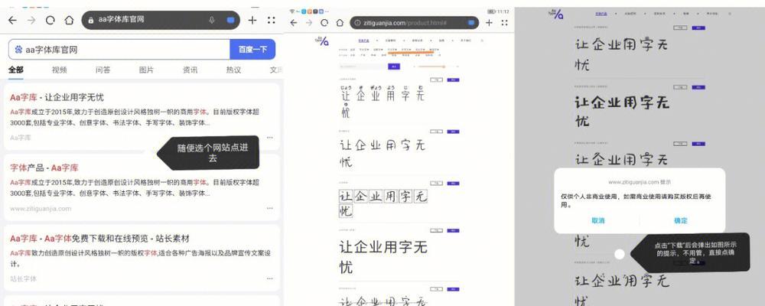
Task: Open three-dot options for 站长素材 result
Action: 270,278
